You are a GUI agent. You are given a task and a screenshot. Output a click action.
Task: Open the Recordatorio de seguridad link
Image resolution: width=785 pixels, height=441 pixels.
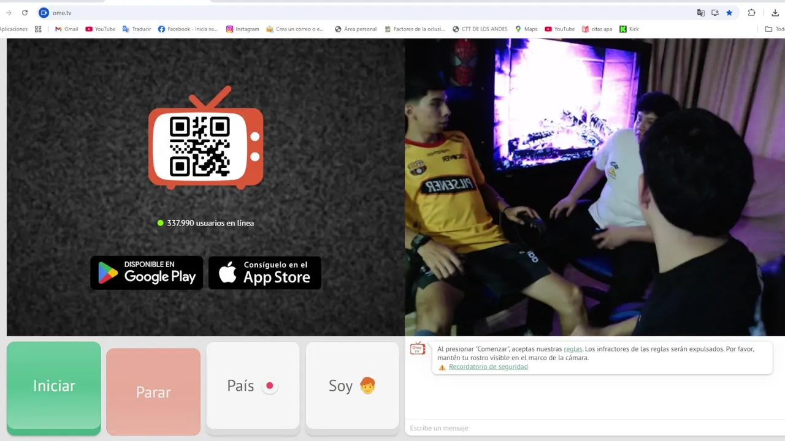[x=488, y=367]
